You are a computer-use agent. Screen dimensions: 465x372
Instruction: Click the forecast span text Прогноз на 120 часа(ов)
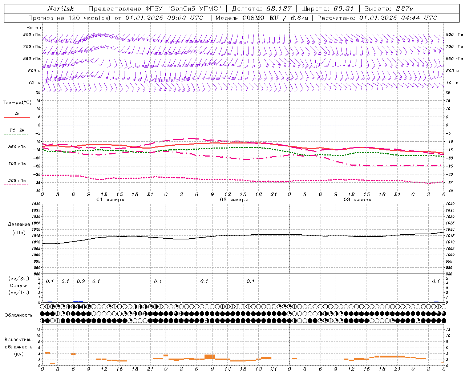click(x=70, y=18)
